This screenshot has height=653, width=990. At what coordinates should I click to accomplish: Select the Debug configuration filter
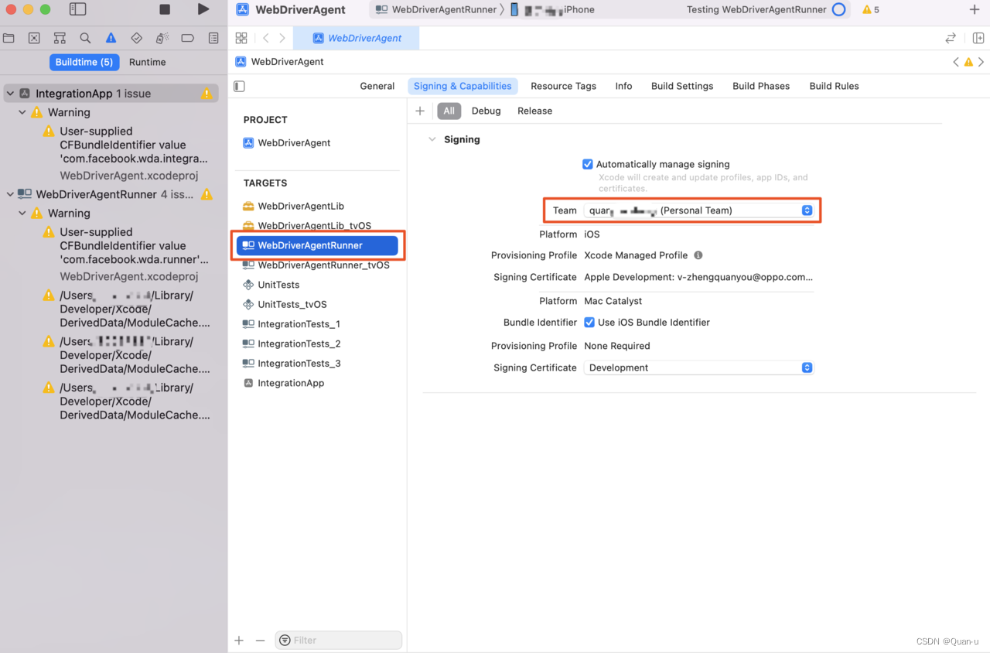(x=486, y=111)
